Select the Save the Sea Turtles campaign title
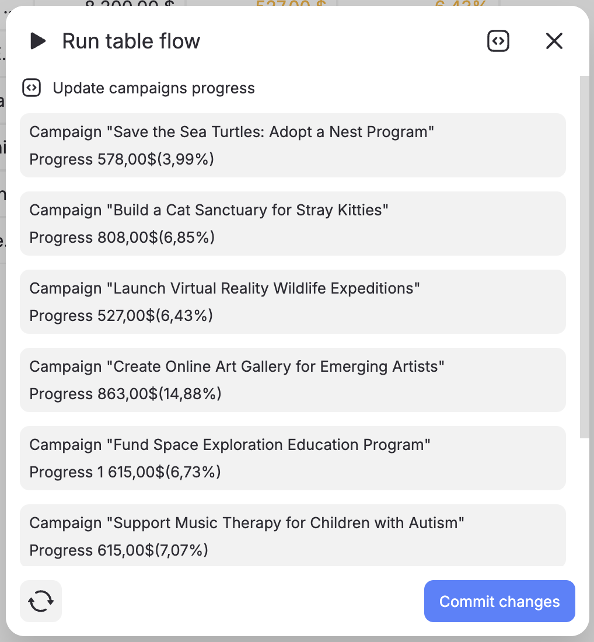This screenshot has height=642, width=594. [x=232, y=132]
